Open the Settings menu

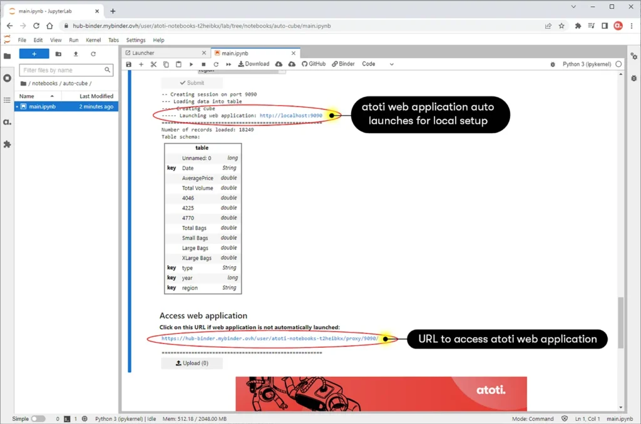[x=136, y=40]
